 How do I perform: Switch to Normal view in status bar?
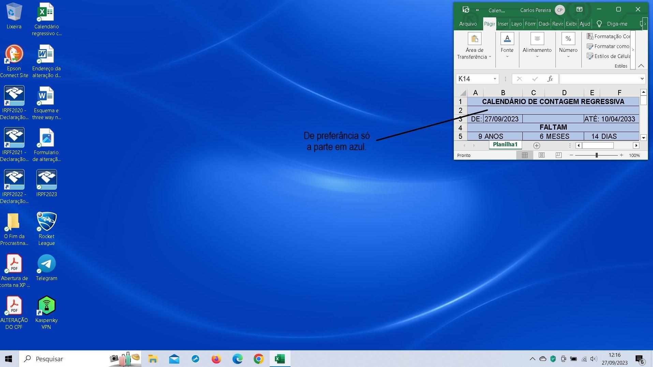click(525, 155)
